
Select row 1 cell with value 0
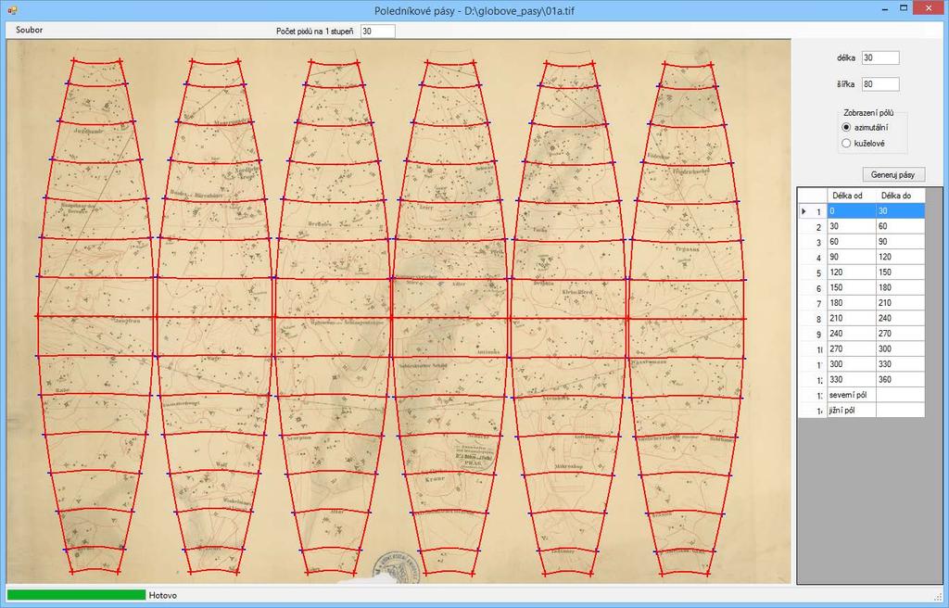(x=851, y=210)
